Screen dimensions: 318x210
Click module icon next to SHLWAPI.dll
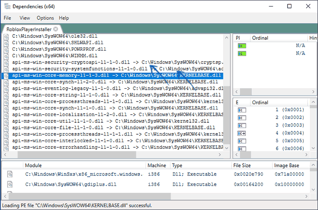tap(6, 43)
